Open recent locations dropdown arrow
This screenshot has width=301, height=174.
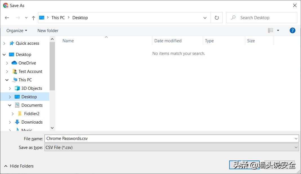[x=26, y=18]
